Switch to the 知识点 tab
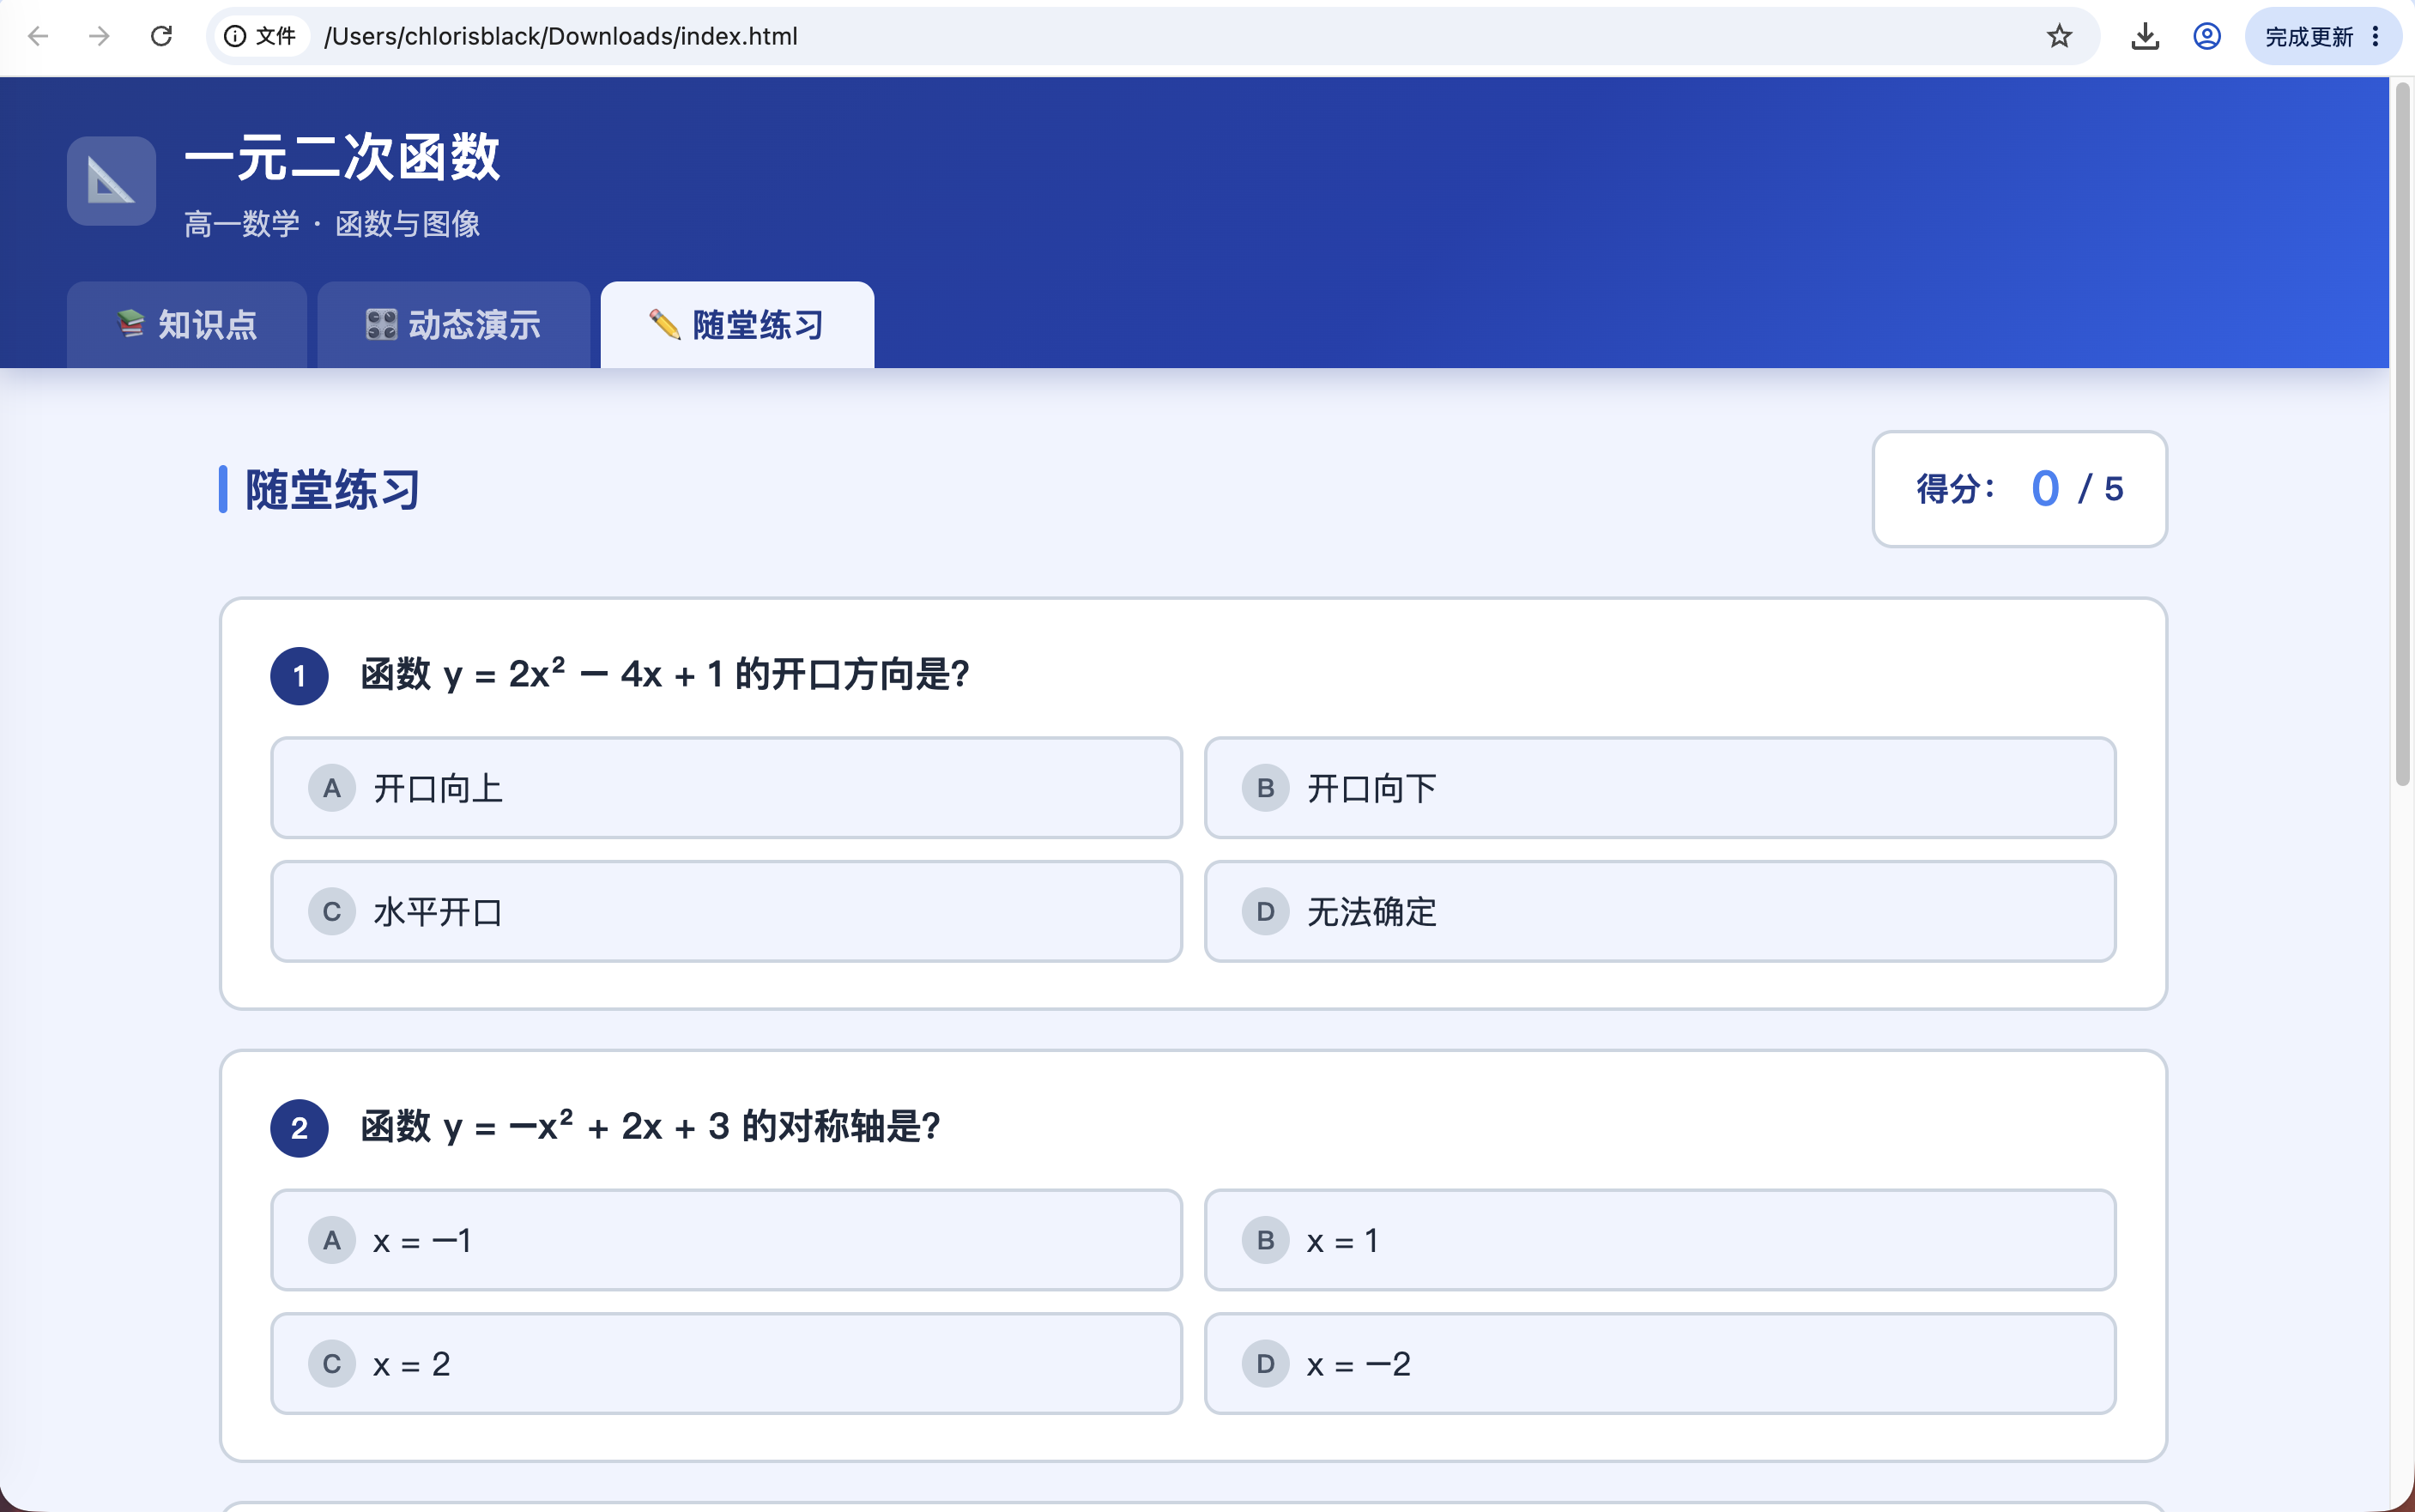This screenshot has width=2415, height=1512. [187, 325]
